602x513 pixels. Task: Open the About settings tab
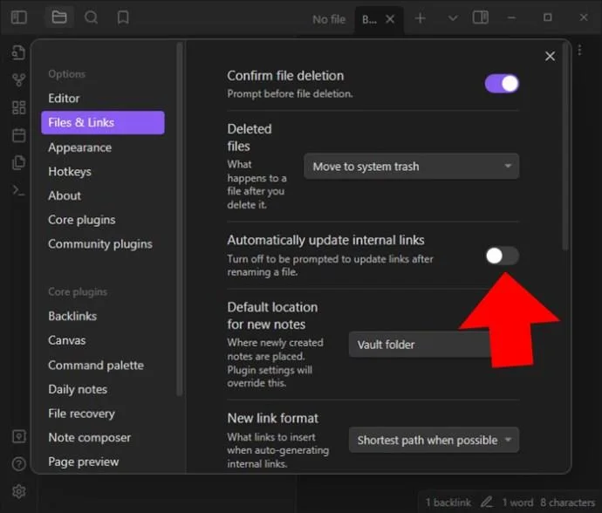(102, 195)
